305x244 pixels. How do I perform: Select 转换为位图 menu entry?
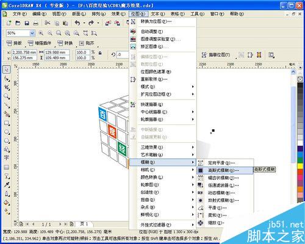tap(163, 21)
